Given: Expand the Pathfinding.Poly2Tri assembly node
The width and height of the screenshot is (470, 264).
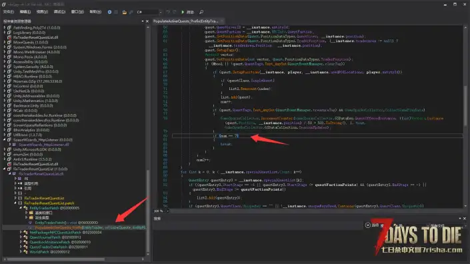Looking at the screenshot, I should [5, 27].
